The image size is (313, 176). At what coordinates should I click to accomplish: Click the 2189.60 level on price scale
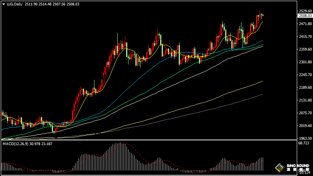pos(305,88)
